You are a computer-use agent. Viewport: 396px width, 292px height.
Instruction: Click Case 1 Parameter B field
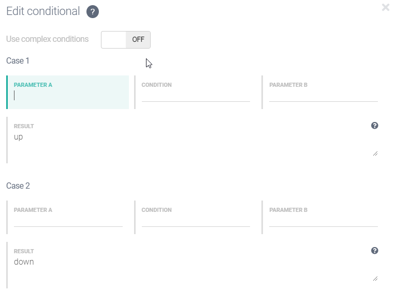point(323,96)
